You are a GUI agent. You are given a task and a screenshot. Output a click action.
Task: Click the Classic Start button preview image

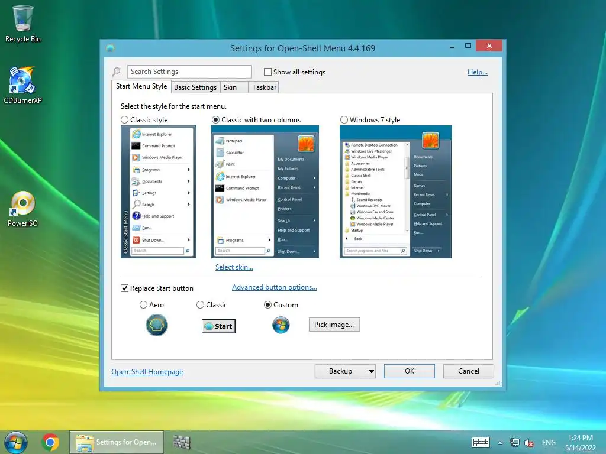coord(218,326)
